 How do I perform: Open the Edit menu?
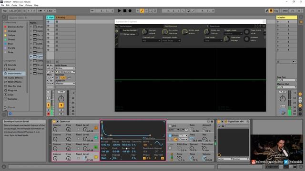point(8,5)
